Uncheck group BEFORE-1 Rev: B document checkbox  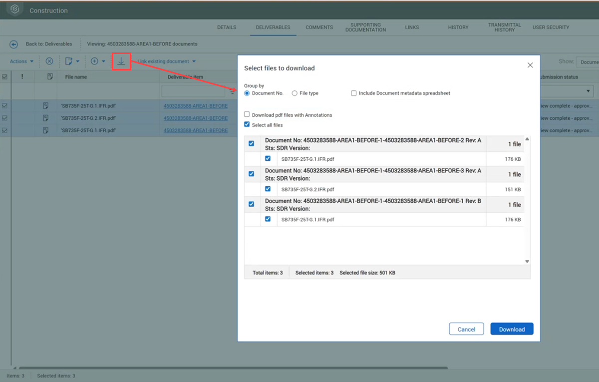[251, 204]
